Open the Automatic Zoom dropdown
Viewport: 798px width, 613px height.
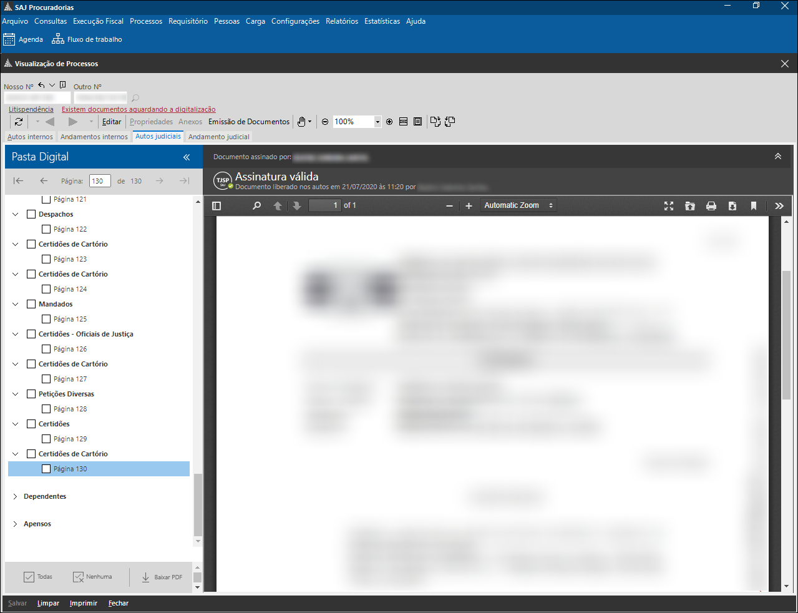518,205
